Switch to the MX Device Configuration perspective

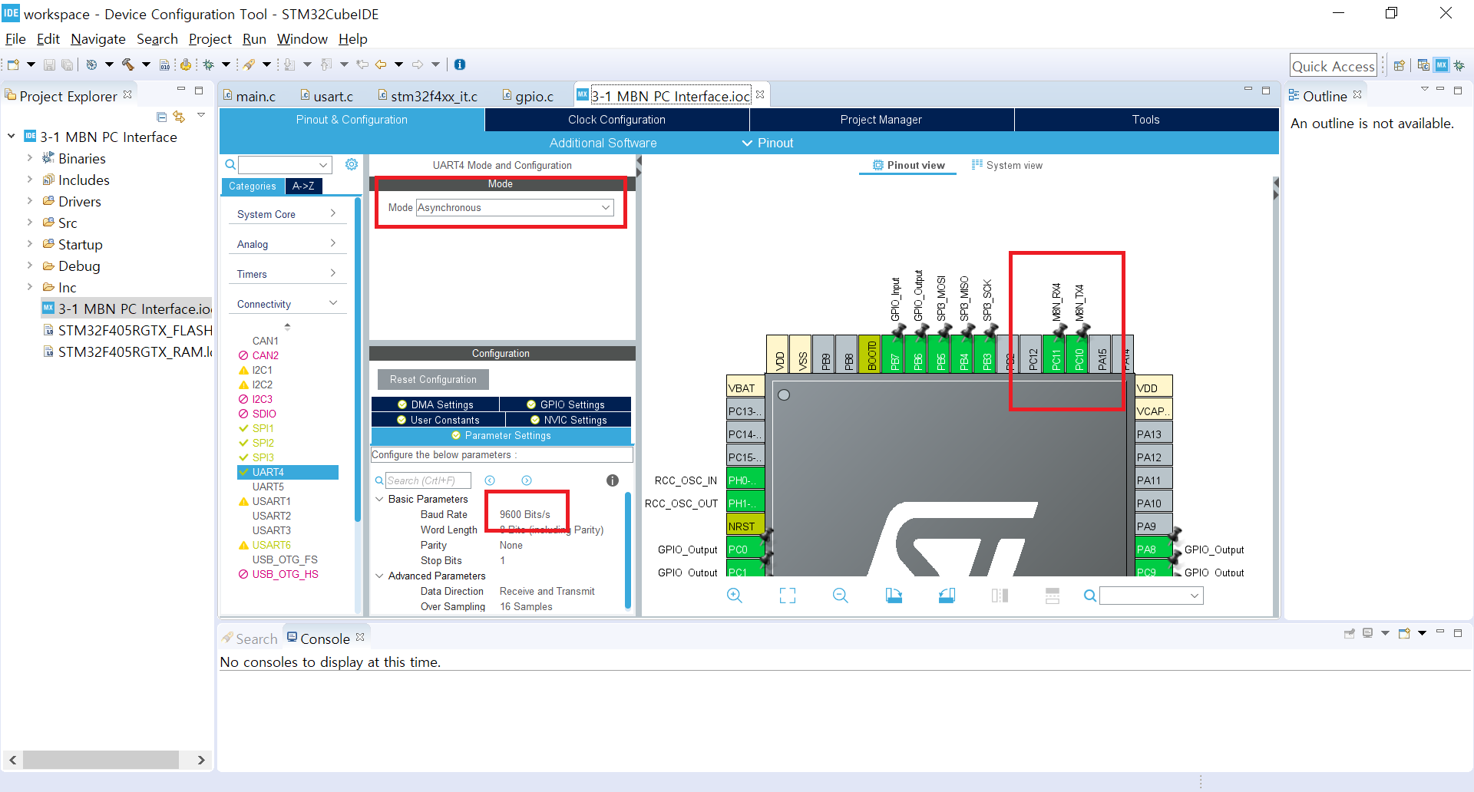(1442, 65)
